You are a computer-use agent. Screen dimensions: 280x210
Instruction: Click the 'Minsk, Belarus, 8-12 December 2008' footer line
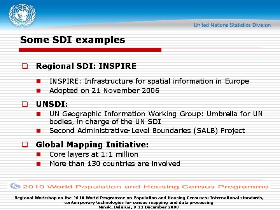(x=139, y=207)
